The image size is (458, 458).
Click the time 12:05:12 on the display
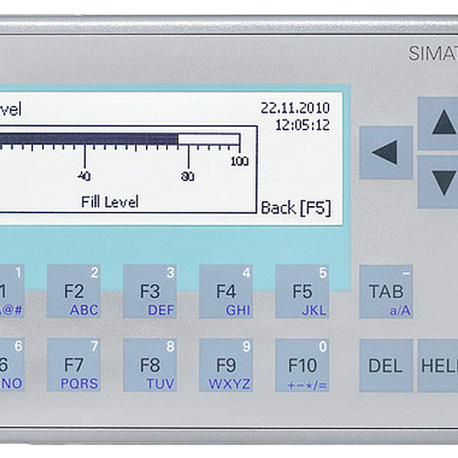[302, 124]
